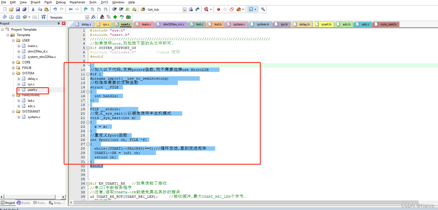
Task: Expand main.c in the project tree
Action: click(19, 46)
